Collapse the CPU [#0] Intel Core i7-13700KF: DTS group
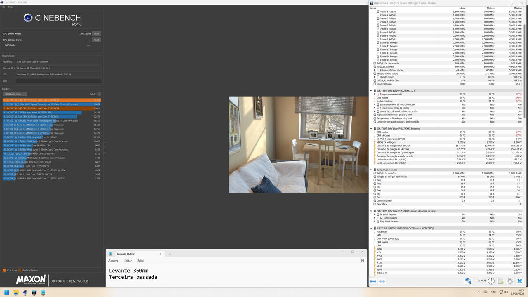Screen dimensions: 528x297 (x=371, y=91)
